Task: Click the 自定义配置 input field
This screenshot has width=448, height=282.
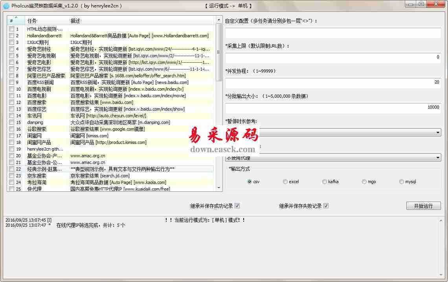Action: [332, 33]
